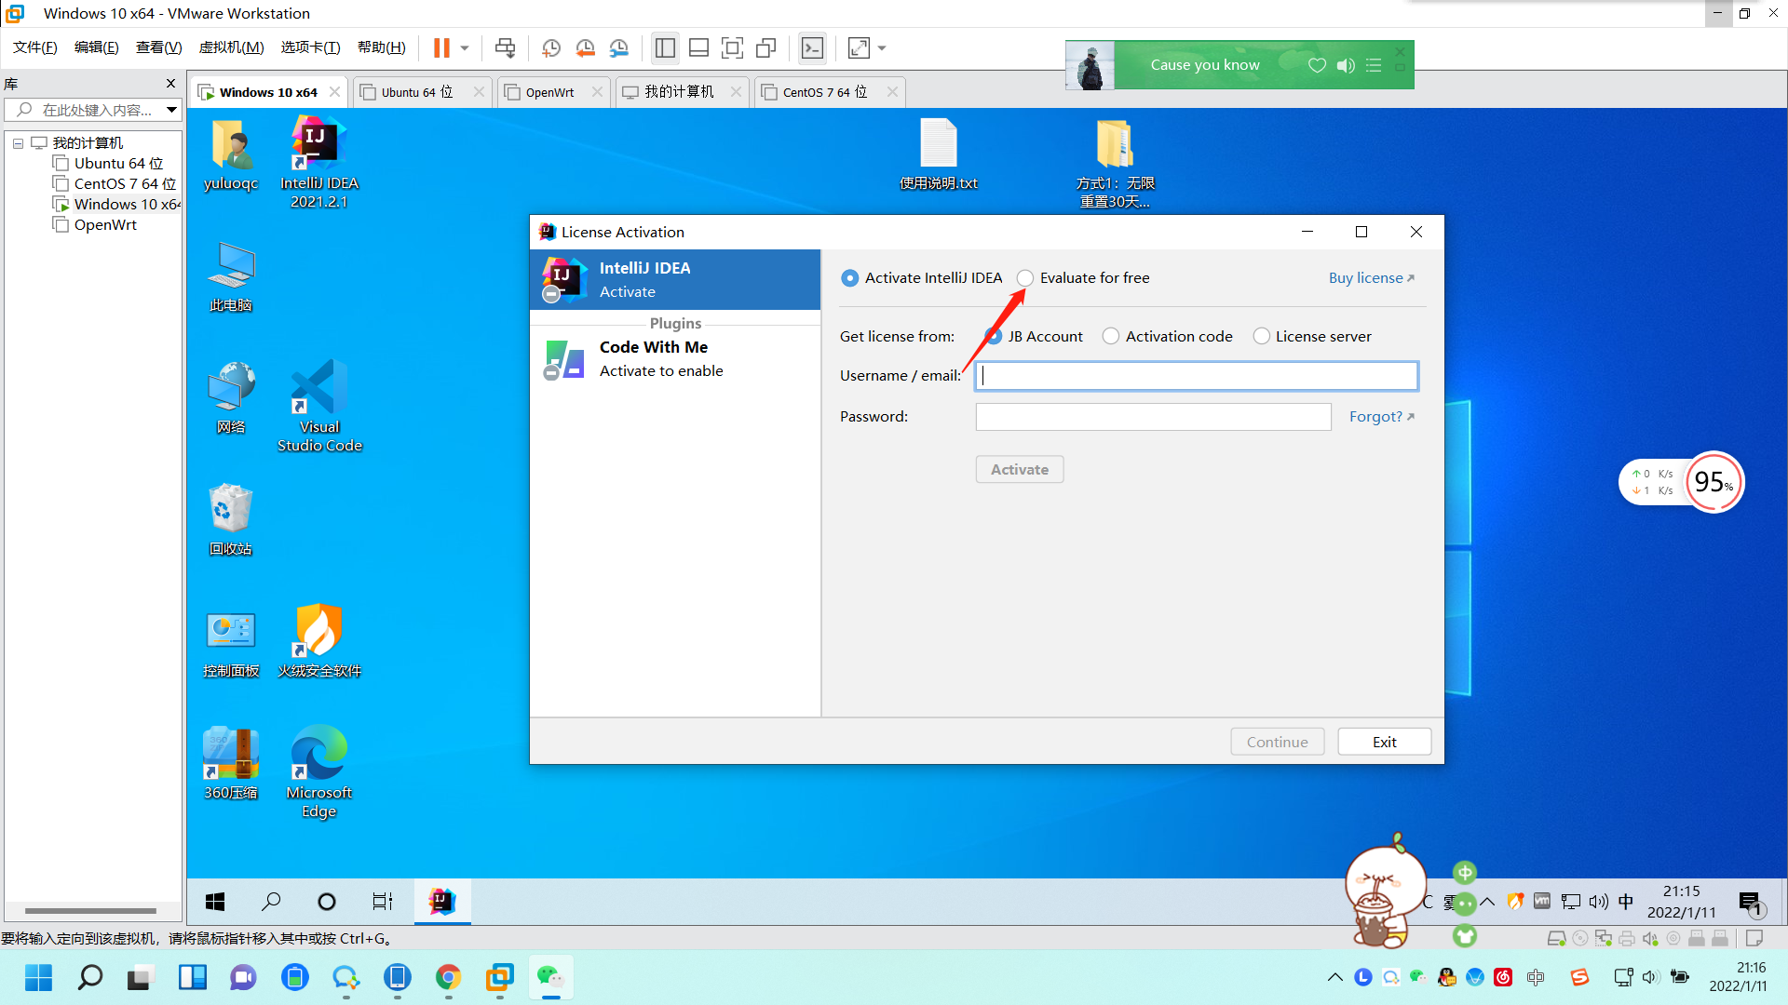This screenshot has width=1788, height=1005.
Task: Open 网络 desktop icon
Action: pyautogui.click(x=231, y=398)
